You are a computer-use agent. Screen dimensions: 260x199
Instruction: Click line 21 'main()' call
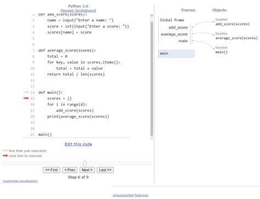click(x=45, y=135)
